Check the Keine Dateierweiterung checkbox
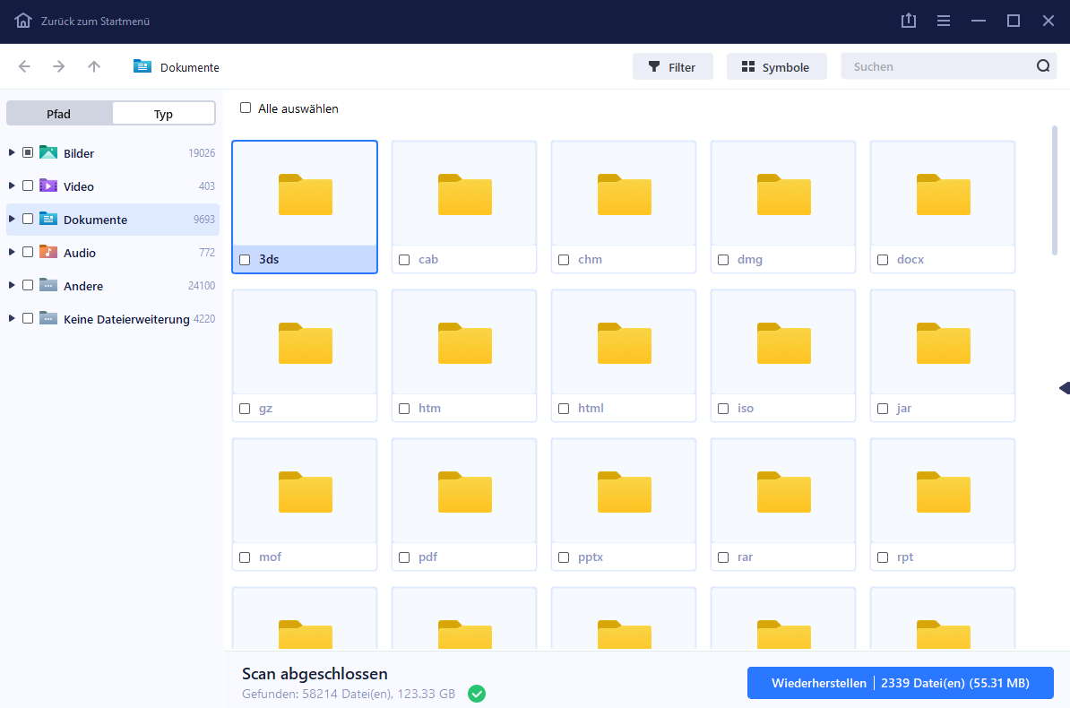 tap(28, 318)
